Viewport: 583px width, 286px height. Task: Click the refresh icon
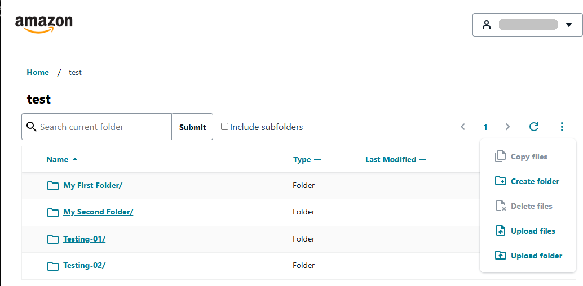(x=533, y=127)
